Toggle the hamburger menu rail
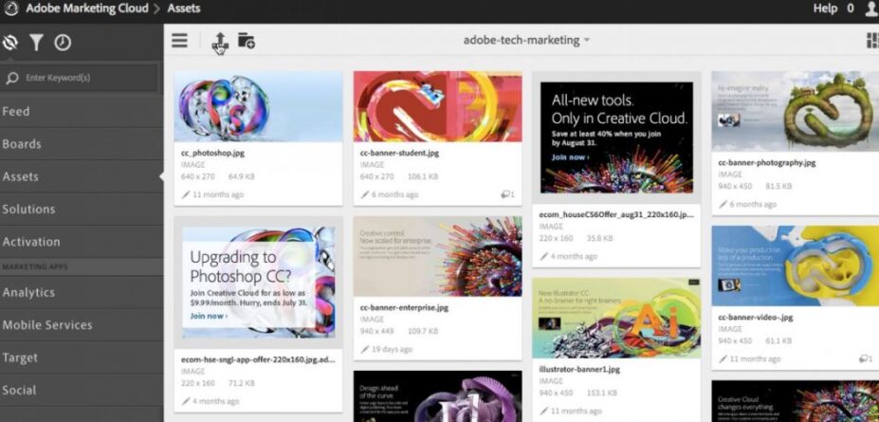Viewport: 879px width, 422px height. (179, 41)
